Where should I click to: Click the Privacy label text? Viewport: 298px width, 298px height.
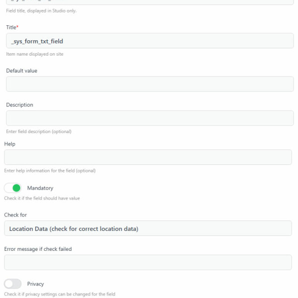point(36,284)
